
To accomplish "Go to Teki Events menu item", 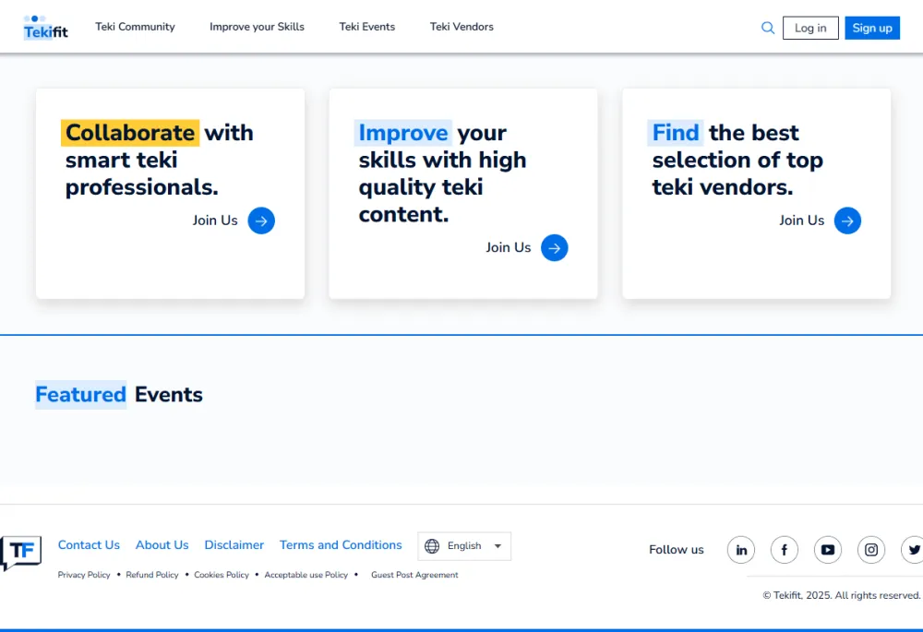I will pyautogui.click(x=366, y=27).
